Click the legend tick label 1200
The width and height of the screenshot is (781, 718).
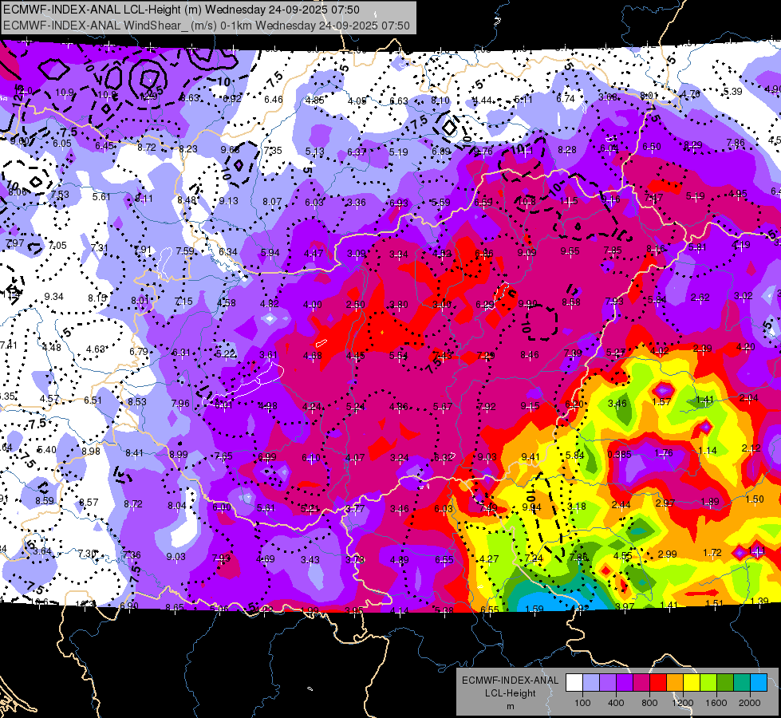(x=683, y=703)
